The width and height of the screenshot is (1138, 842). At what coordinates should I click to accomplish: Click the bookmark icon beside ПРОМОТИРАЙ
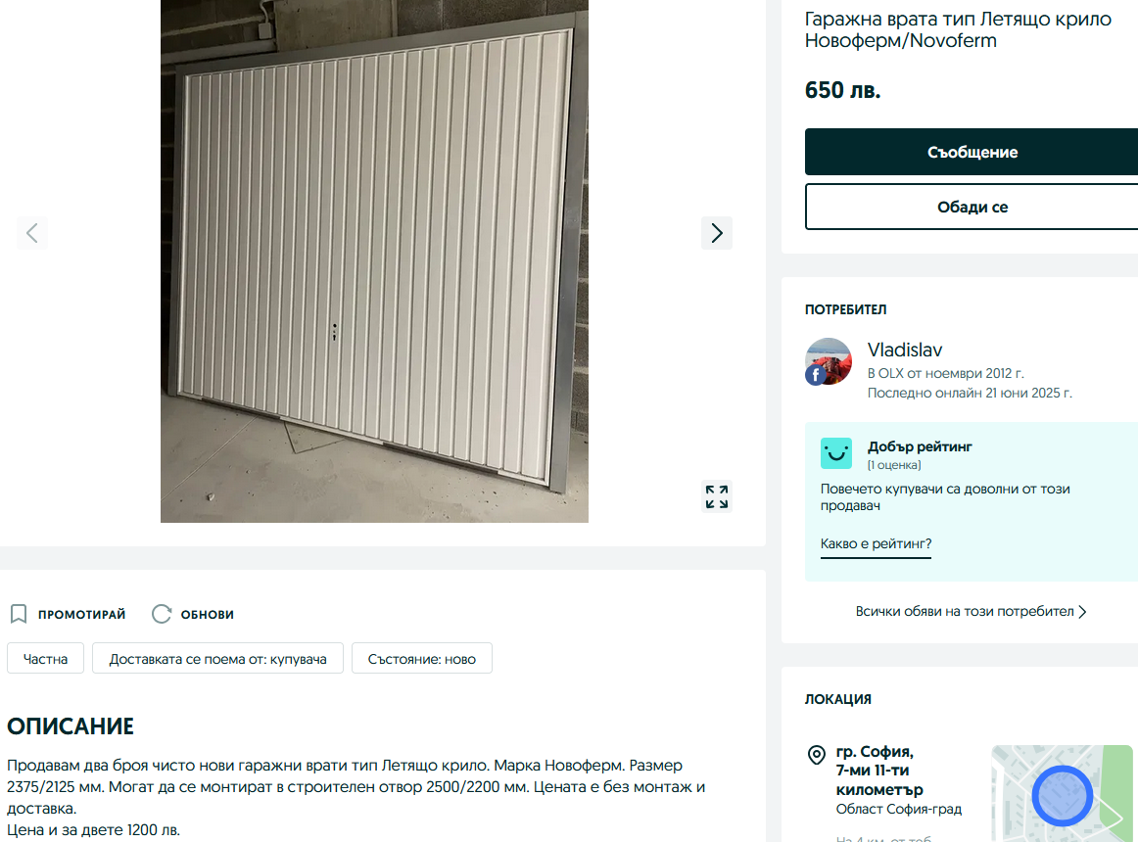pos(19,614)
